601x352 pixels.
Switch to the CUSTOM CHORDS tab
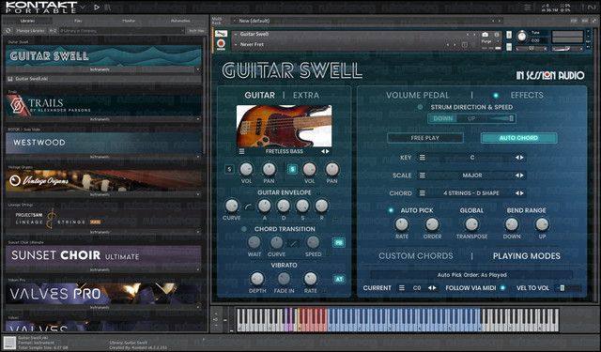point(415,256)
